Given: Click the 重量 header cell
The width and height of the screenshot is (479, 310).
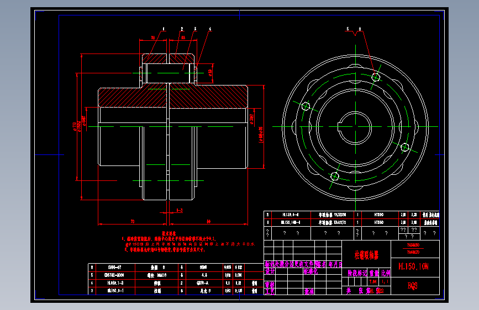Looking at the screenshot, I should (374, 273).
